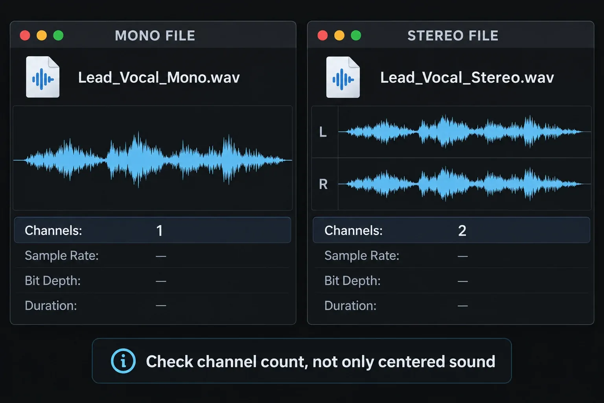Select the R channel label
Image resolution: width=604 pixels, height=403 pixels.
(x=323, y=184)
